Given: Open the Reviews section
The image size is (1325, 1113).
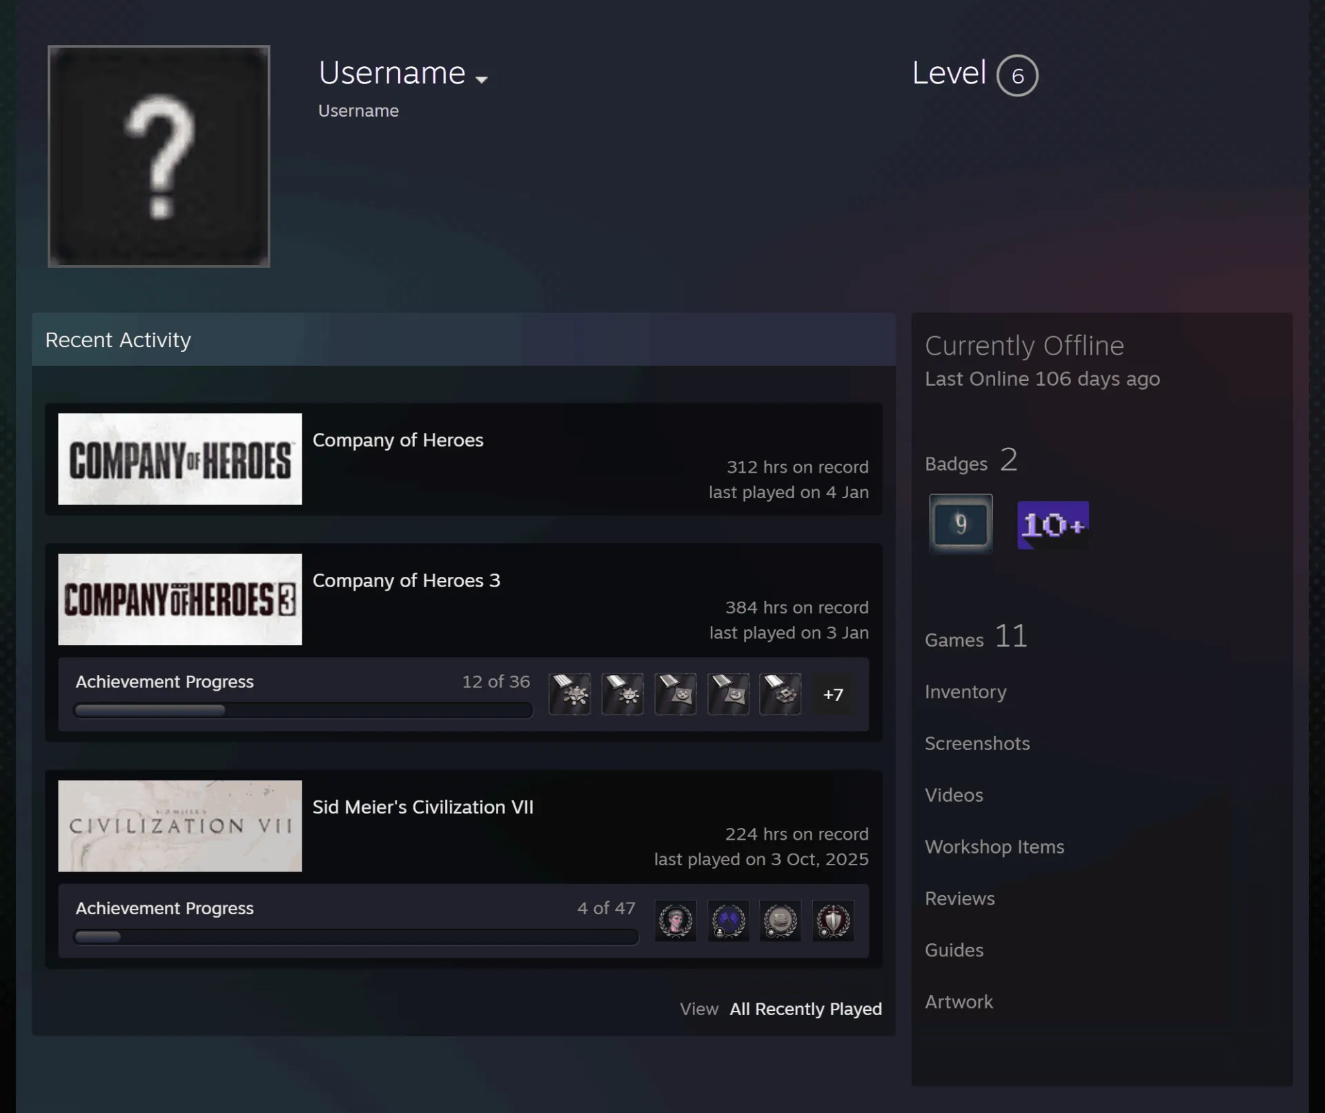Looking at the screenshot, I should pos(960,898).
